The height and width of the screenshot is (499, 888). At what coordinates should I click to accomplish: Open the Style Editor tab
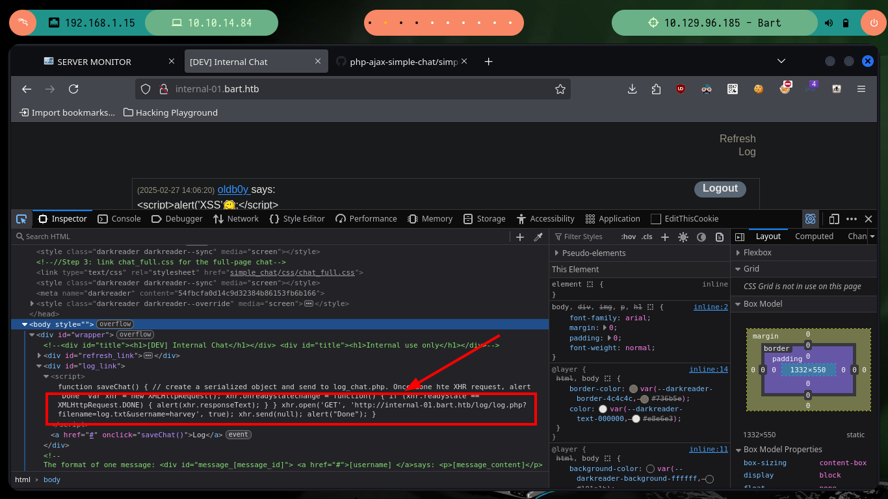[x=297, y=219]
